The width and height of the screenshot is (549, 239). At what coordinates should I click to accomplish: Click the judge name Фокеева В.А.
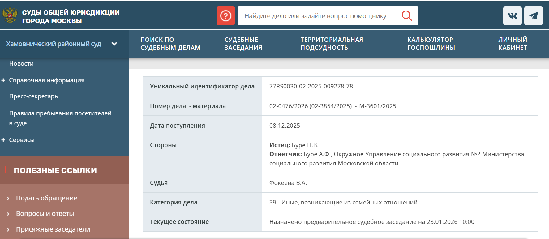[x=288, y=183]
